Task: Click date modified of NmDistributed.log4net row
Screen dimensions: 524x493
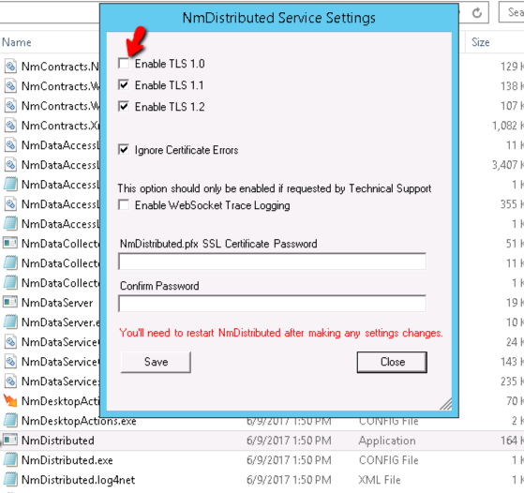Action: 289,480
